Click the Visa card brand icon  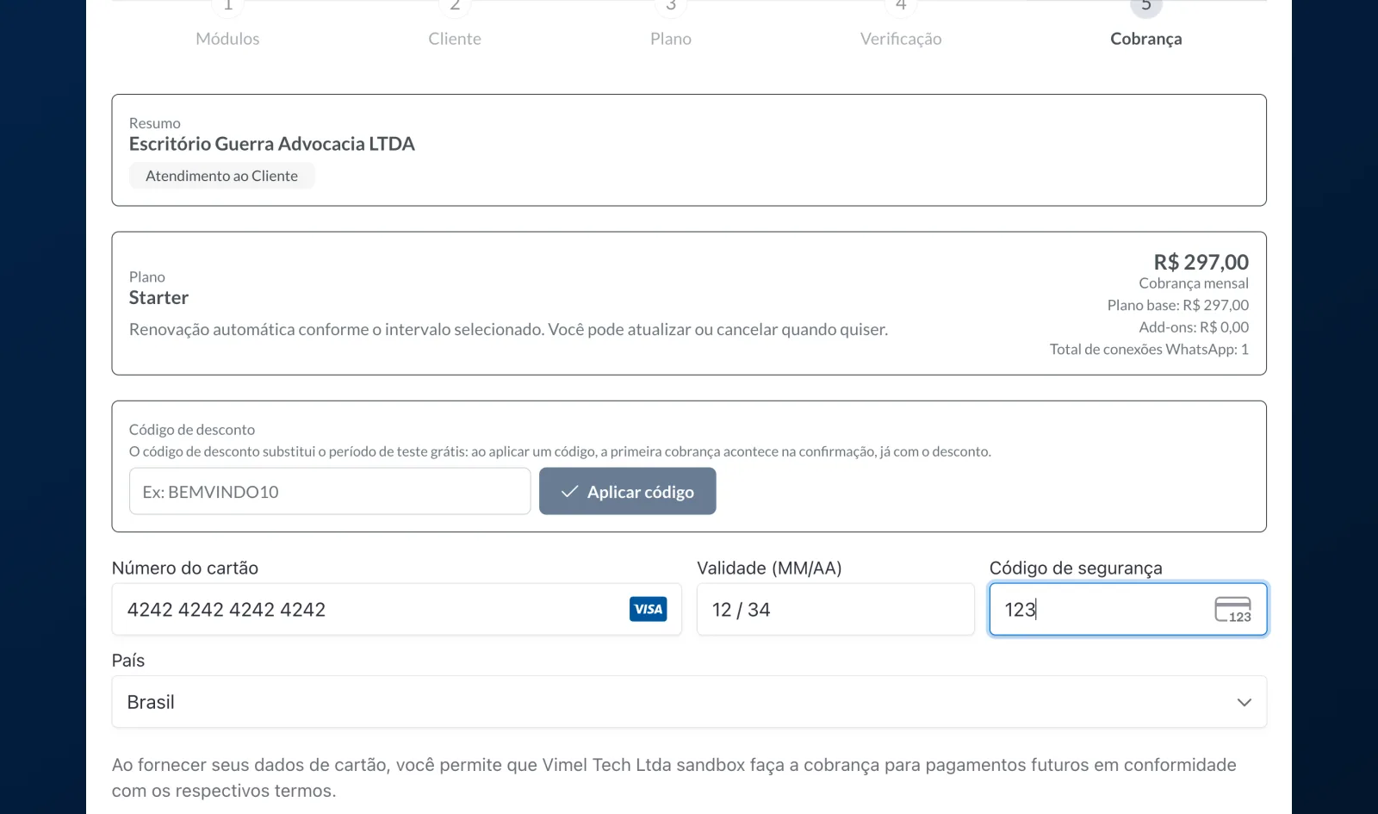tap(648, 609)
